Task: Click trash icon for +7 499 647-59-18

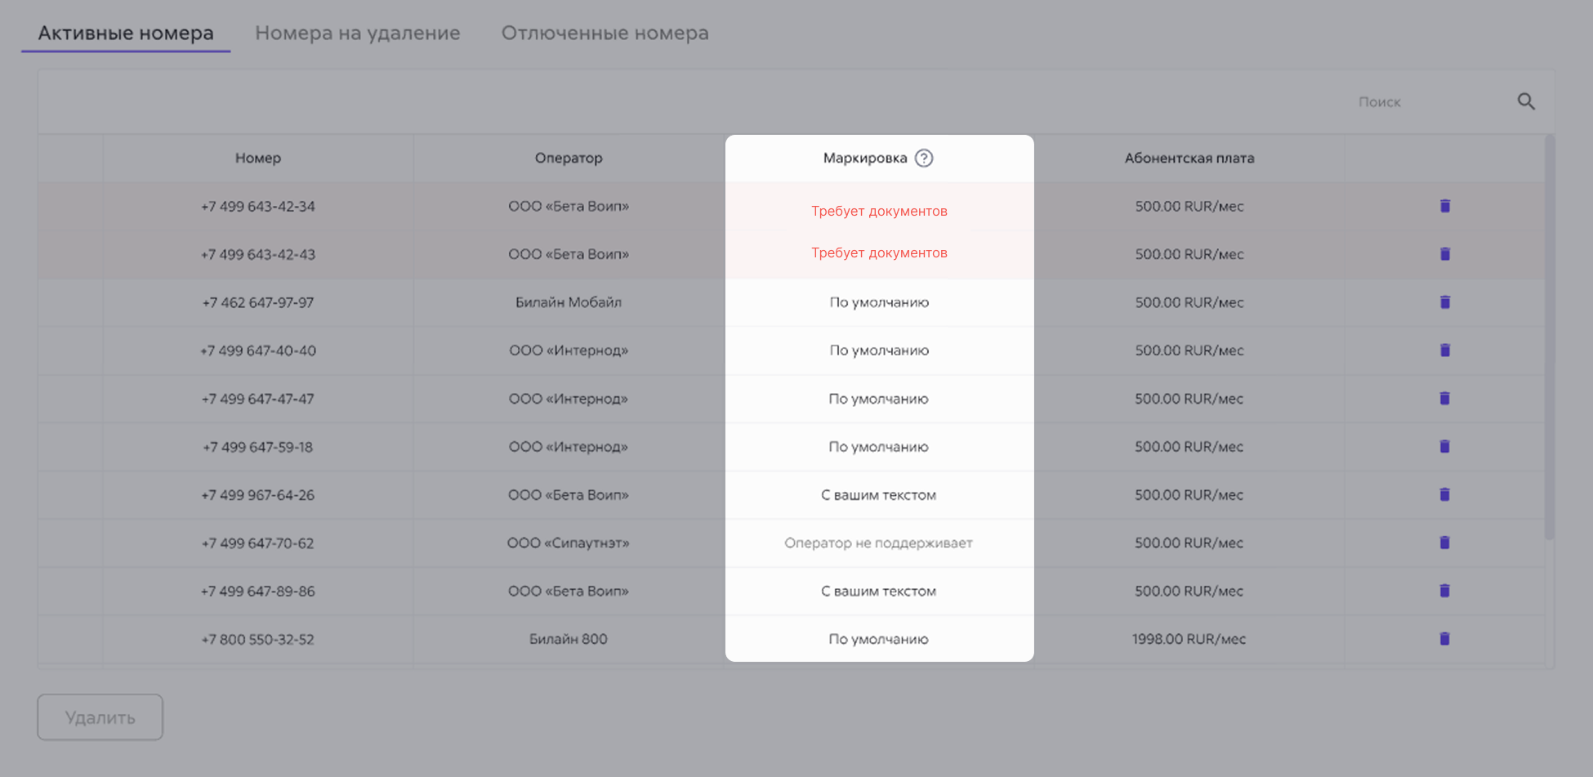Action: coord(1444,447)
